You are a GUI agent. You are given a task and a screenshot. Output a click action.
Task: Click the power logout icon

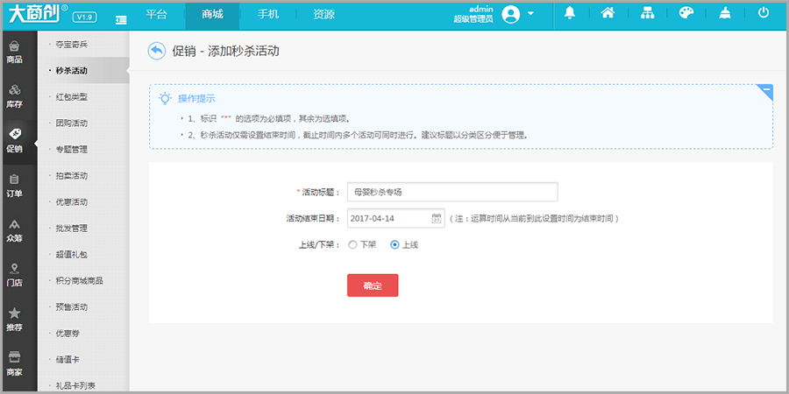[x=764, y=13]
